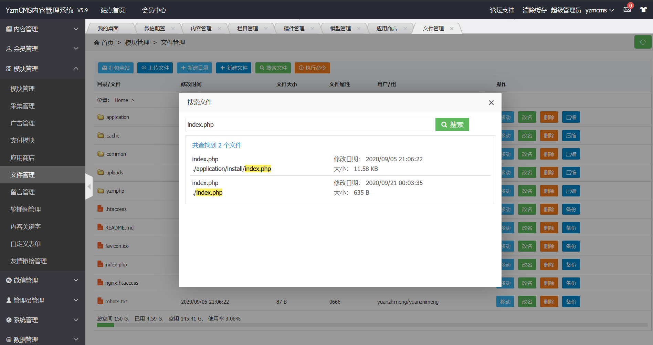Click the application folder icon
This screenshot has height=345, width=653.
point(101,117)
